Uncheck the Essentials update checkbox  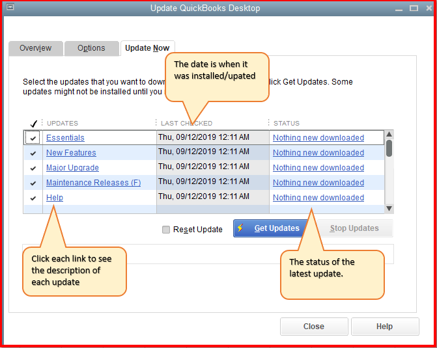(x=33, y=138)
